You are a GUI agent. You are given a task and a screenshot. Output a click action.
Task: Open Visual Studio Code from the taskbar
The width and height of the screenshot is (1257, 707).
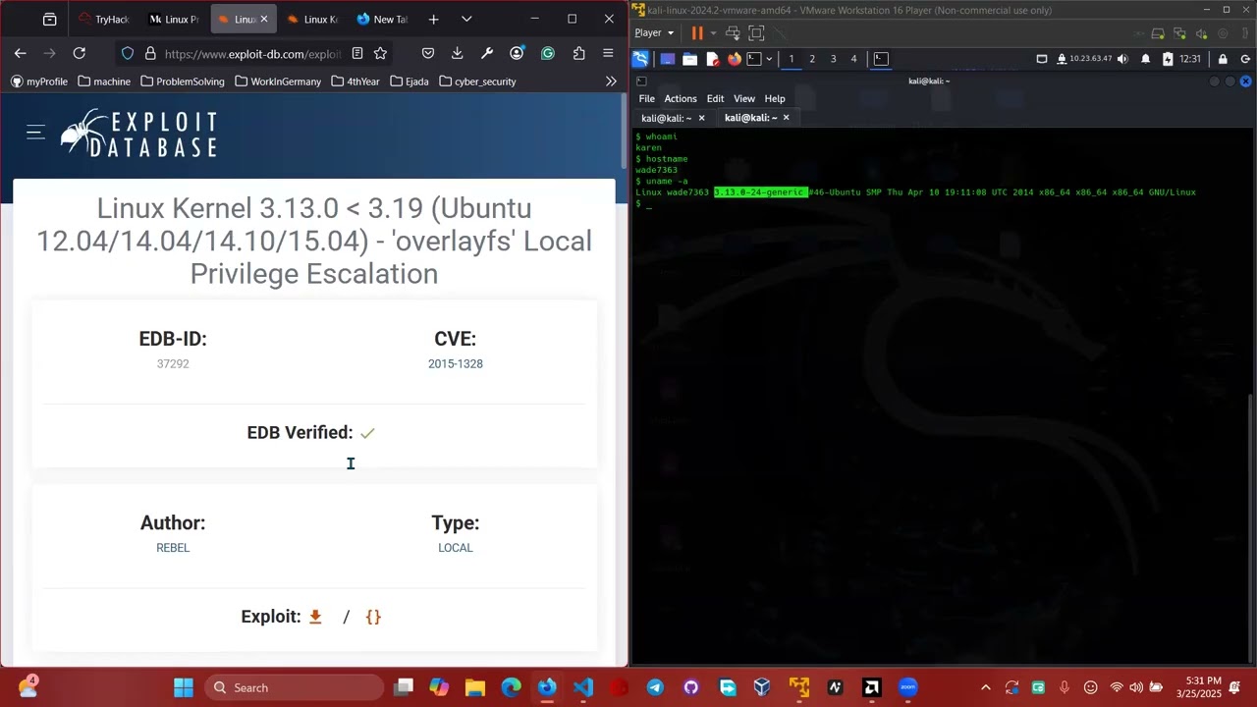[x=583, y=687]
